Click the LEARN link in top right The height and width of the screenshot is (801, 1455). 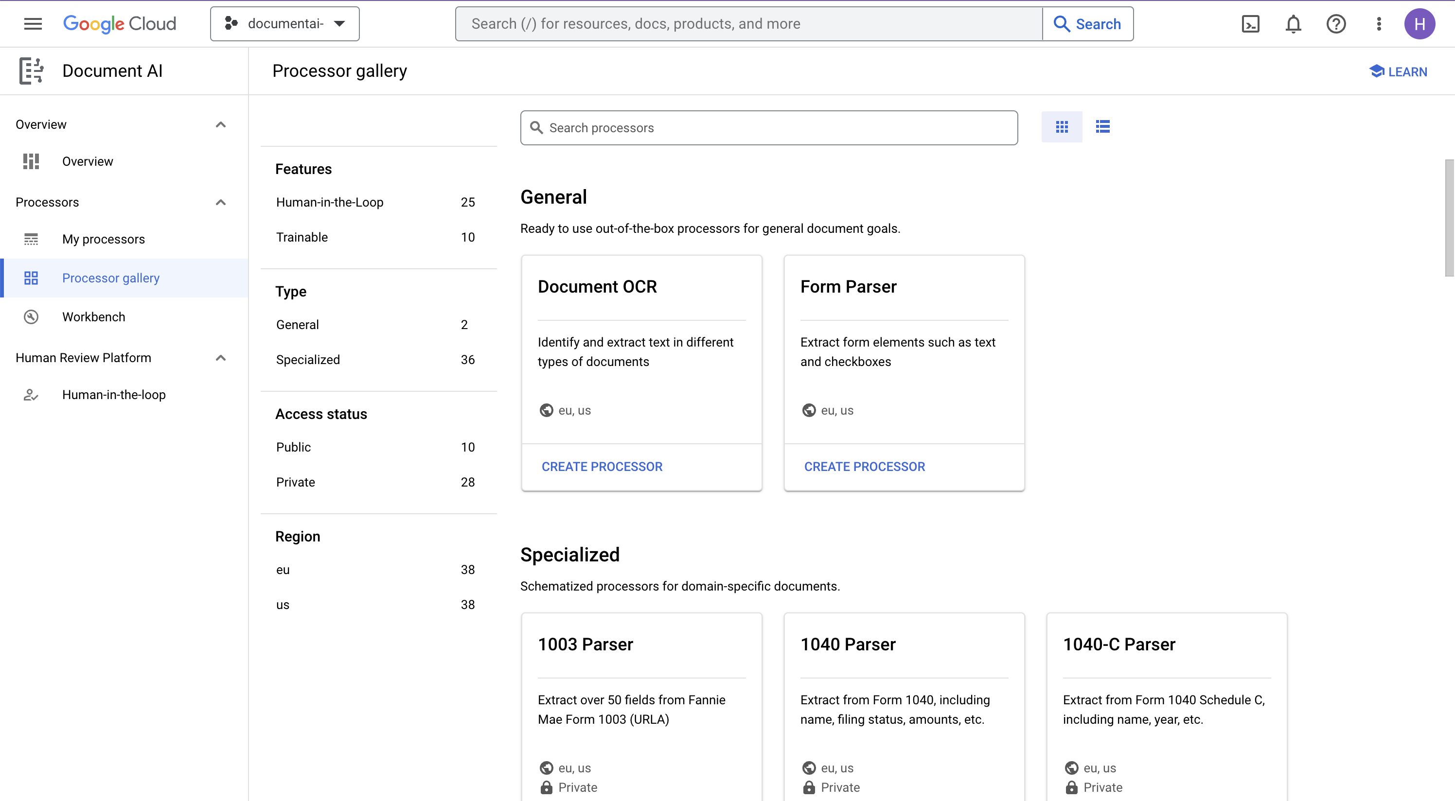pyautogui.click(x=1400, y=71)
